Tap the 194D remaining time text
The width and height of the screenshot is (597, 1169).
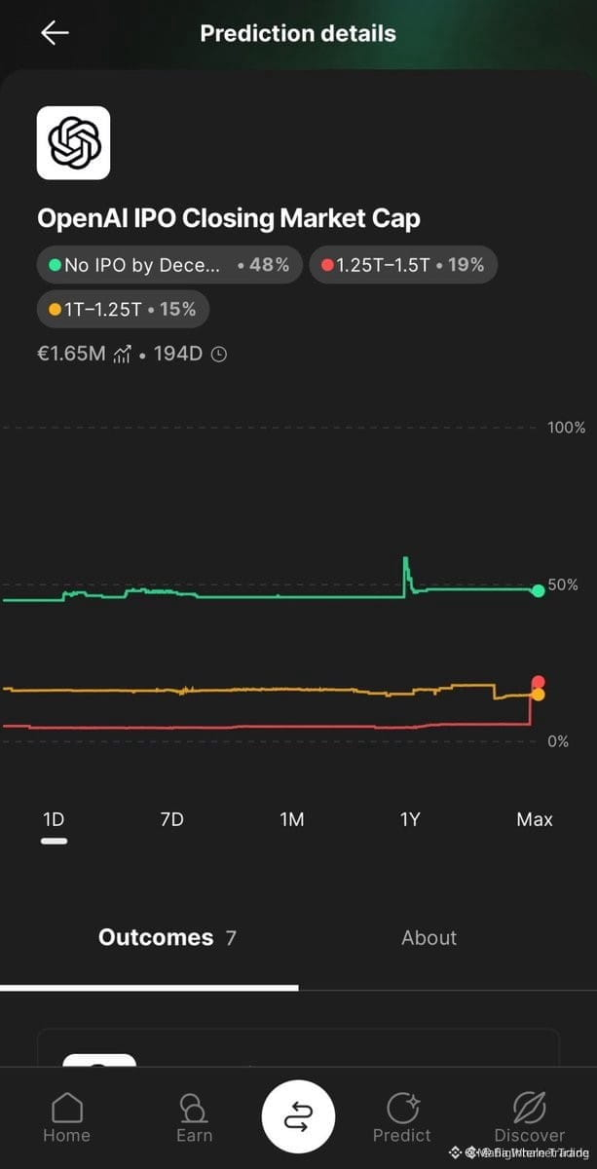click(x=178, y=354)
